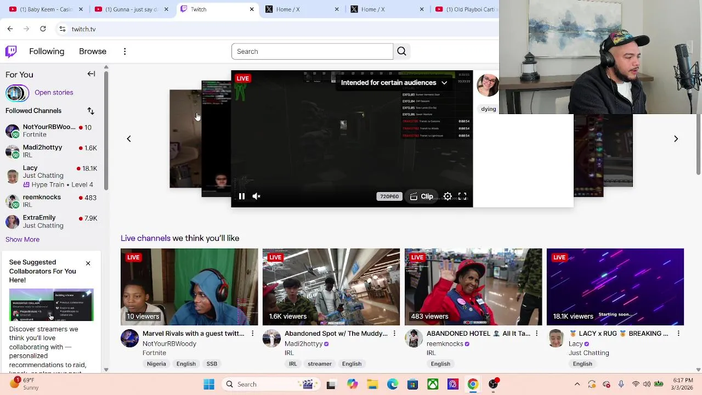This screenshot has height=395, width=702.
Task: Click the Fortnite category under NotYourRBWoody card
Action: [154, 353]
